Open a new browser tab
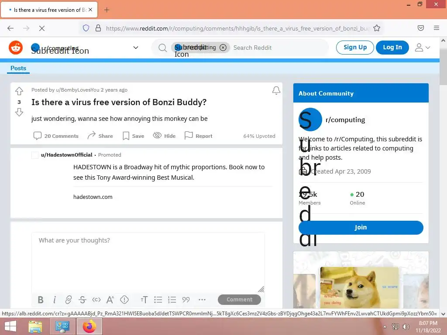The image size is (447, 335). (107, 10)
